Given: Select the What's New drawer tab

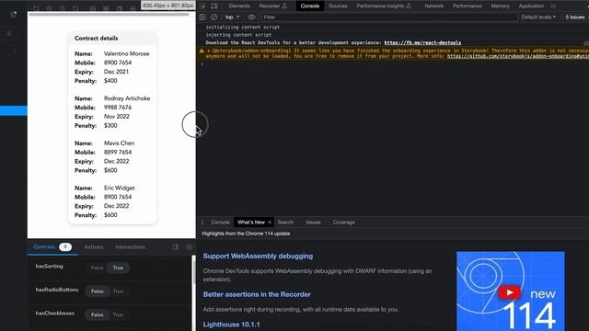Looking at the screenshot, I should tap(251, 223).
